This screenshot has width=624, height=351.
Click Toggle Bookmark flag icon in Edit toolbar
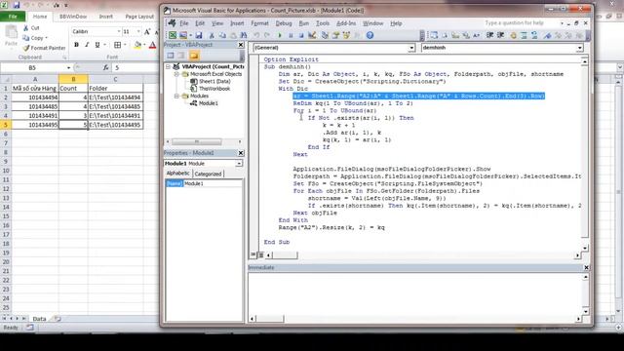pos(548,35)
